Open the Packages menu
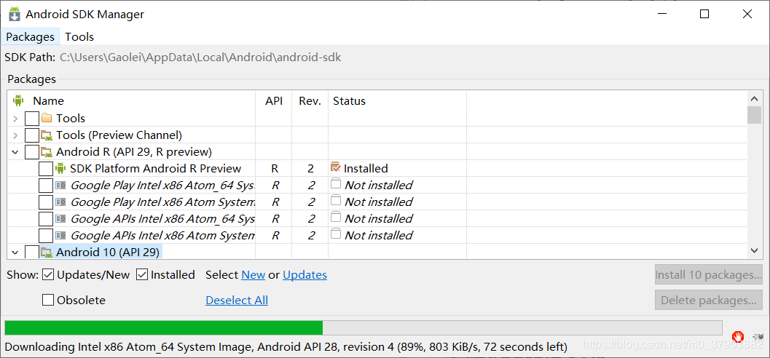Image resolution: width=770 pixels, height=358 pixels. 30,37
